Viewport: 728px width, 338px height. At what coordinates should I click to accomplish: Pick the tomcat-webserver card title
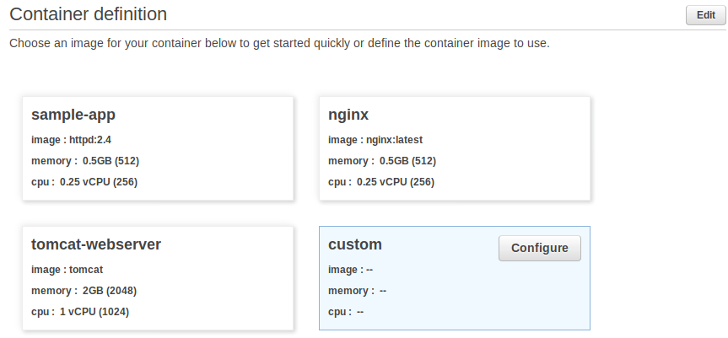click(96, 244)
